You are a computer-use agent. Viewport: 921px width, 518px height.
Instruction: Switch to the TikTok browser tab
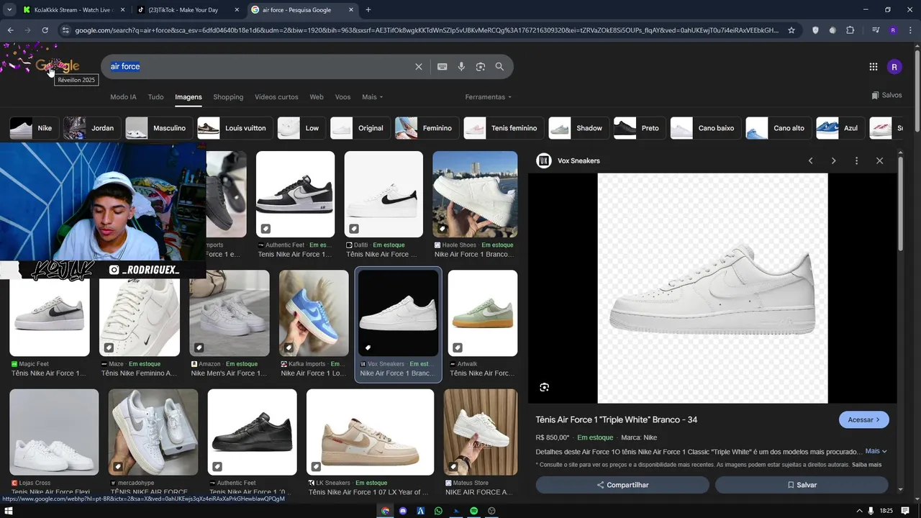coord(188,10)
